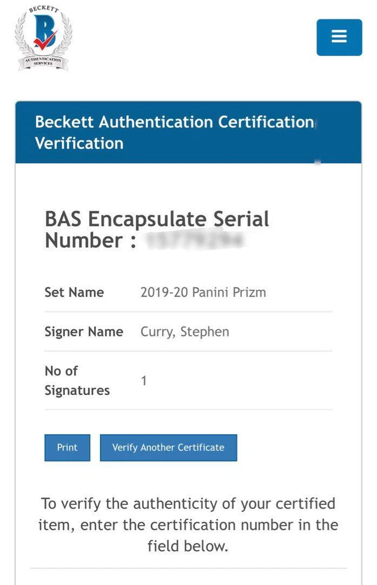Select the blurred serial number value

(x=194, y=240)
